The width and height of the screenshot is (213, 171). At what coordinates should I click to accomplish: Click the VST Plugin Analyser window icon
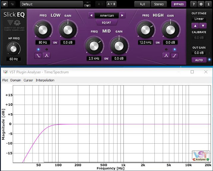[x=6, y=72]
